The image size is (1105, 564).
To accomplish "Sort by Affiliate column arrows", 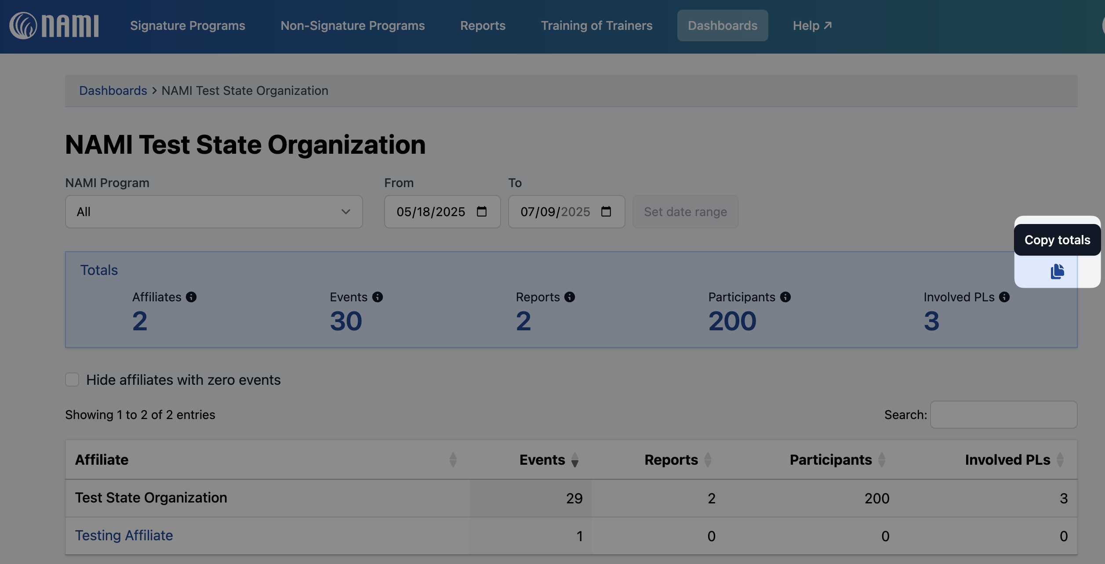I will tap(453, 460).
